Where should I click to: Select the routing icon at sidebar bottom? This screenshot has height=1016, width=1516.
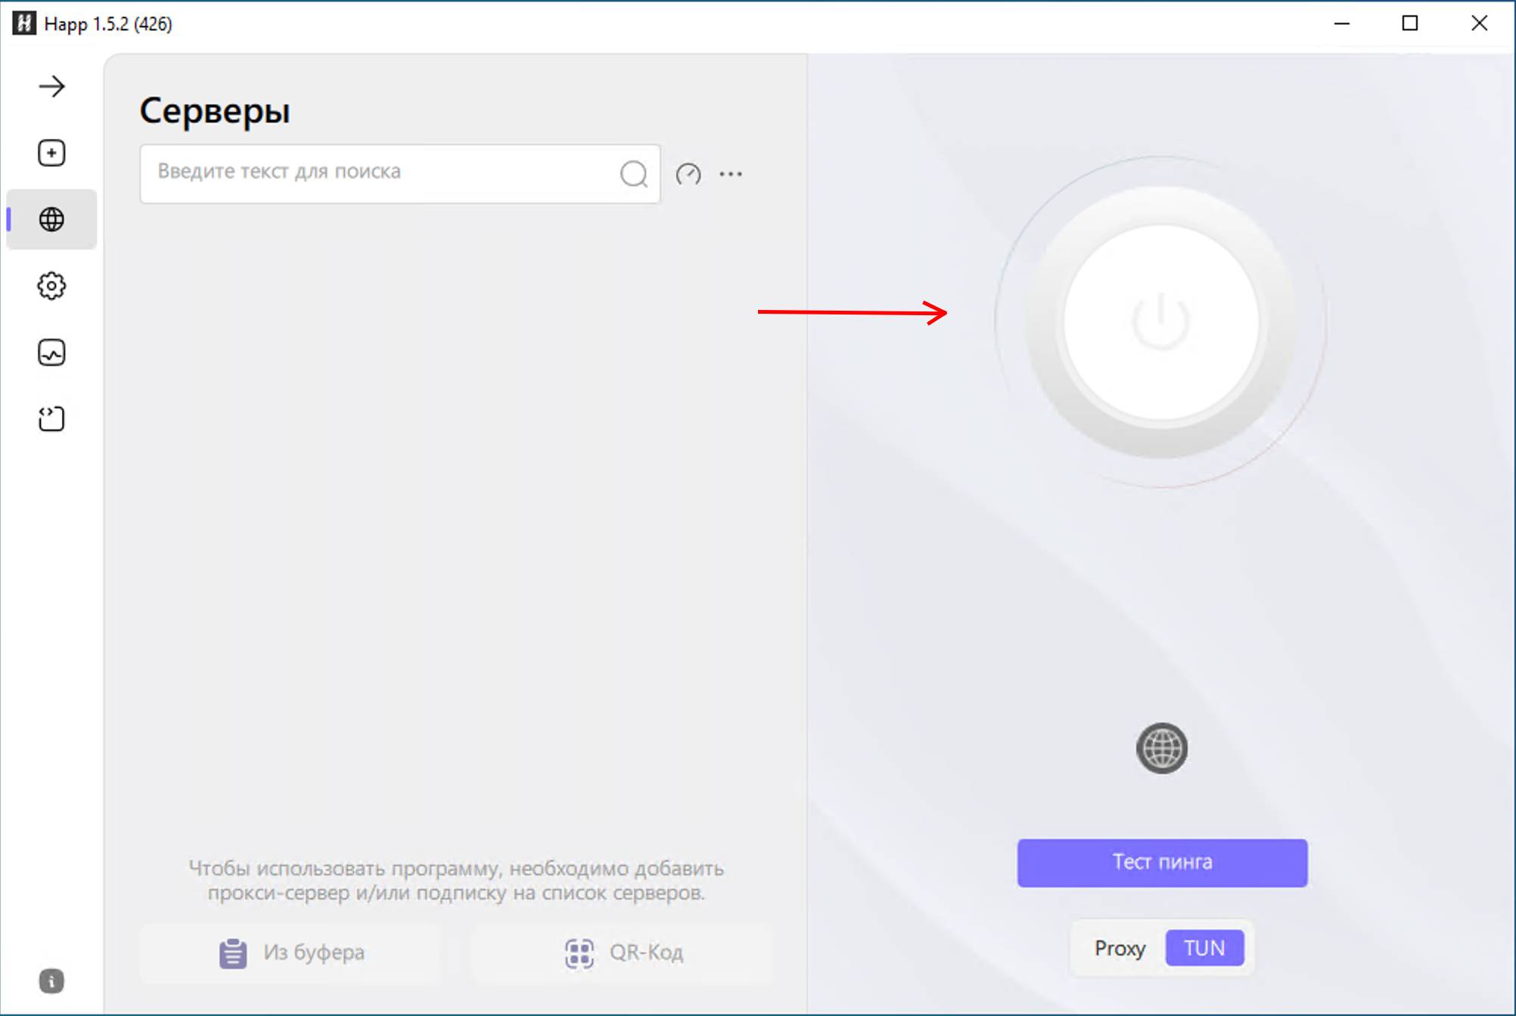pyautogui.click(x=51, y=419)
